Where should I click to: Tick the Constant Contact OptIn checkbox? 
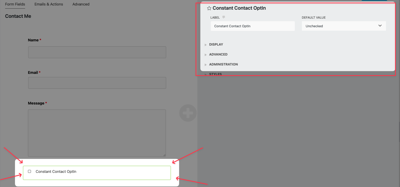pos(29,171)
